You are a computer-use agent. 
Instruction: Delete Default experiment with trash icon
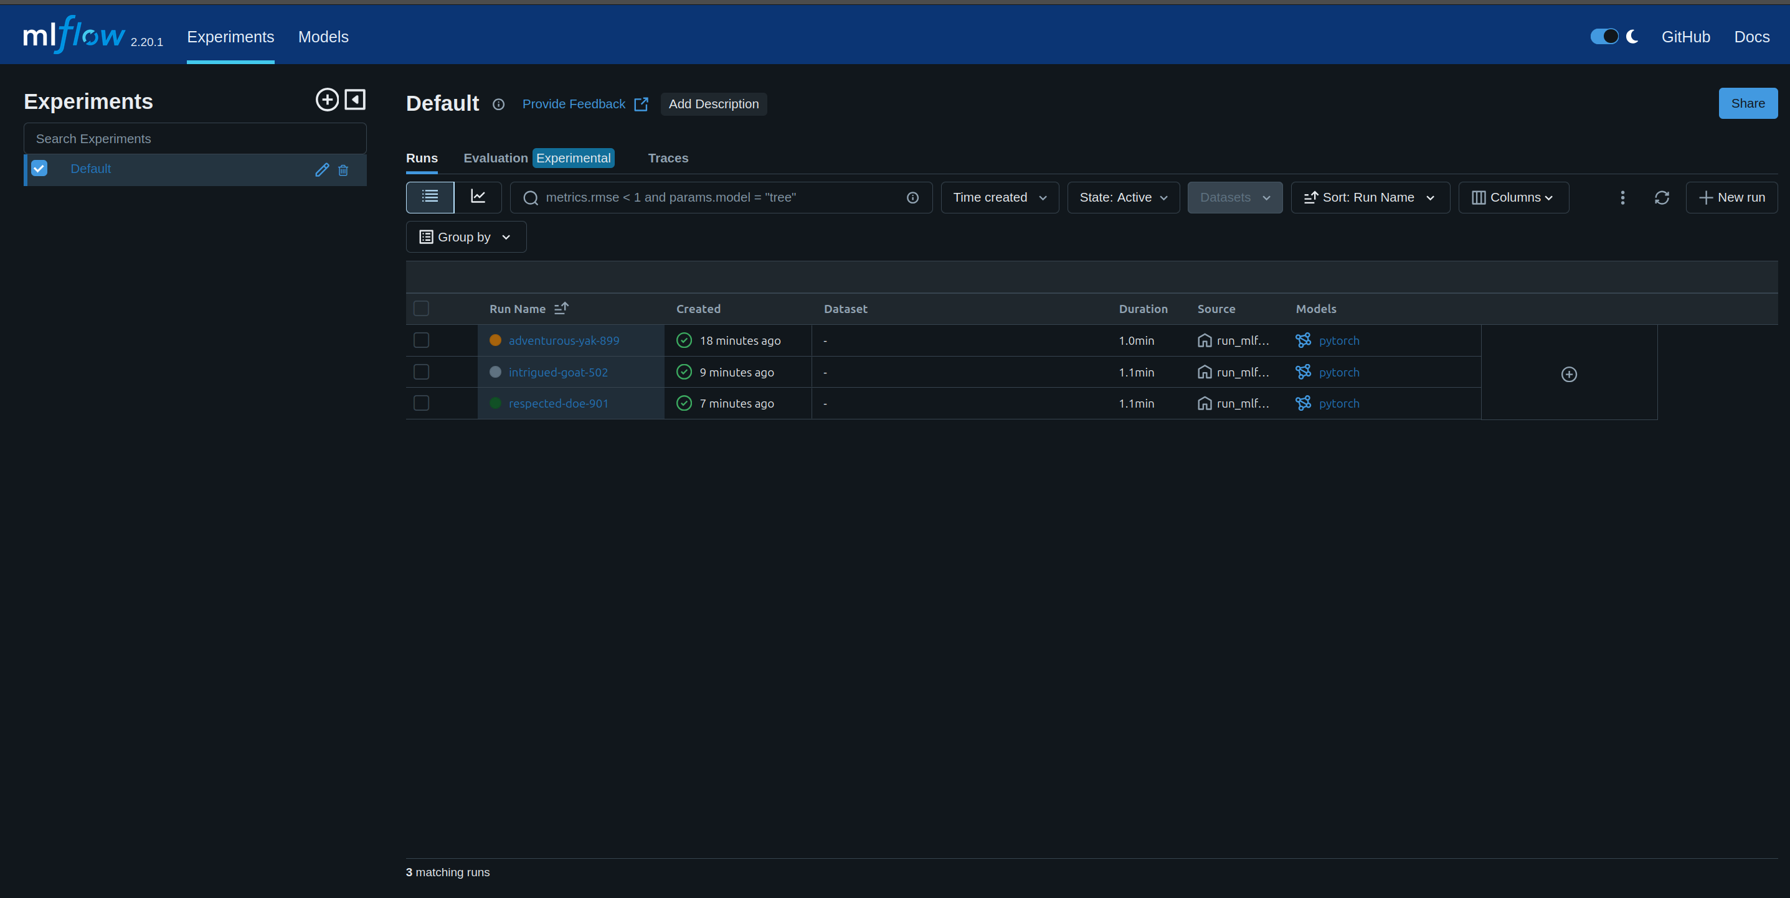pos(343,170)
